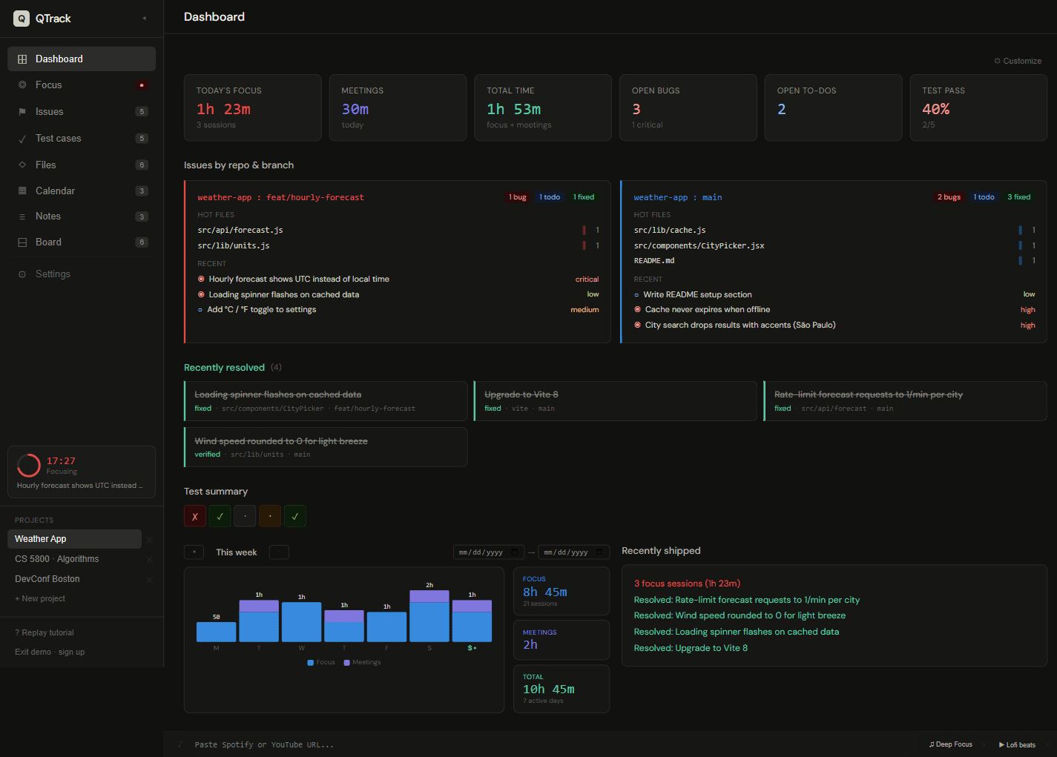Screen dimensions: 1057x757
Task: Click the Notes list icon in sidebar
Action: coord(22,216)
